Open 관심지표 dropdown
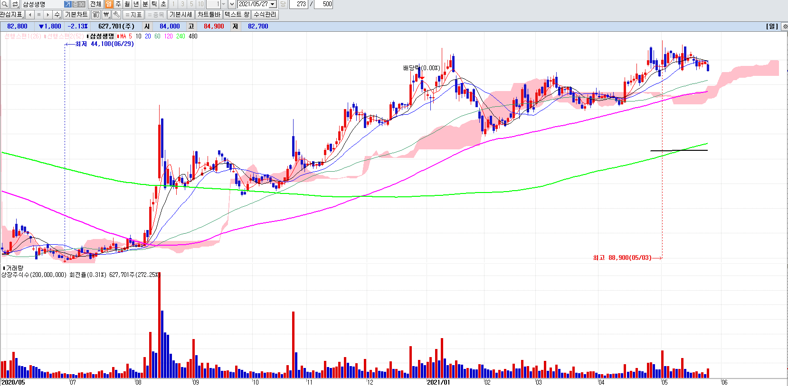788x386 pixels. [11, 15]
